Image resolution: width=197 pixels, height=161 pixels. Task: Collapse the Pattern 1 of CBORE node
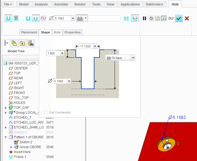point(6,137)
